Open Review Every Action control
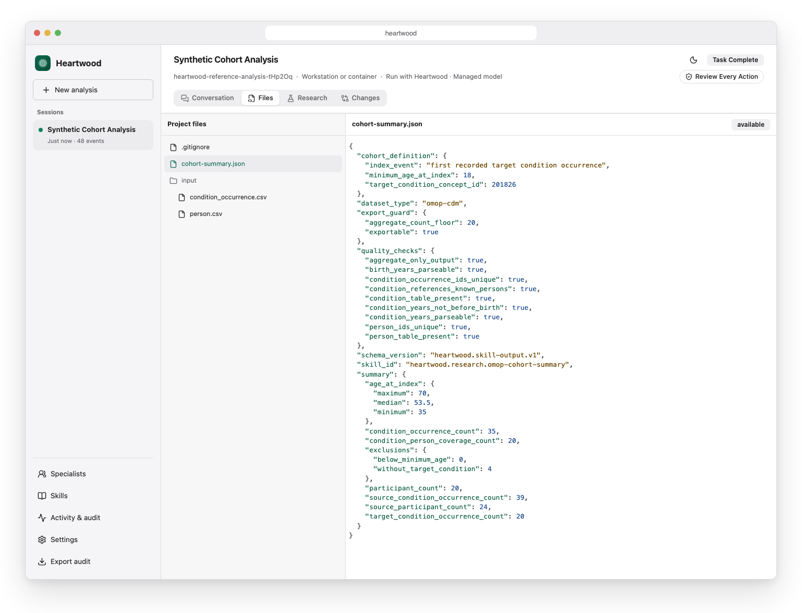The height and width of the screenshot is (613, 802). click(x=722, y=77)
